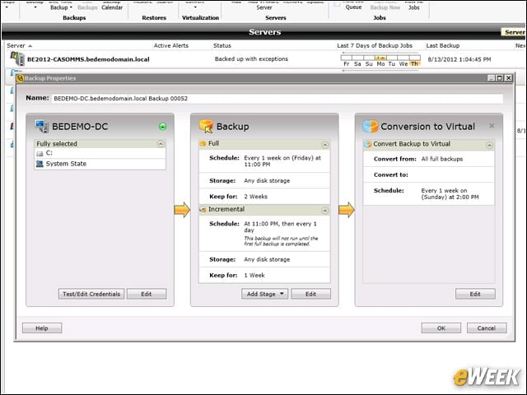Screen dimensions: 527x395
Task: Sort by the Server column header
Action: point(20,46)
